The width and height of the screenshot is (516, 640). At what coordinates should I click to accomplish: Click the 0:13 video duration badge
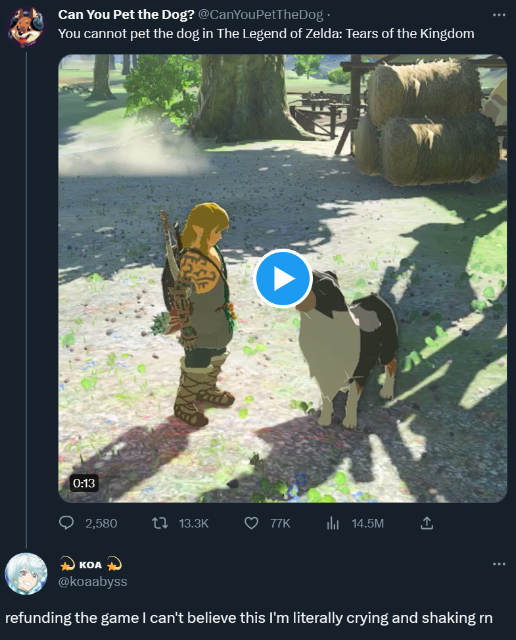83,483
